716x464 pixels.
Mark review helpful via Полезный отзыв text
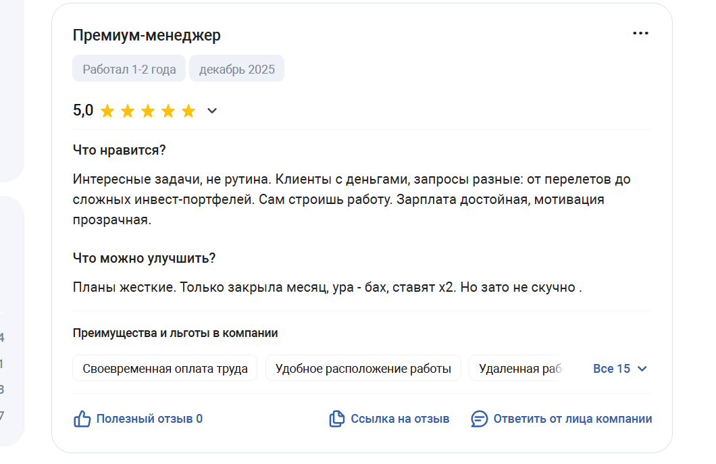(149, 419)
